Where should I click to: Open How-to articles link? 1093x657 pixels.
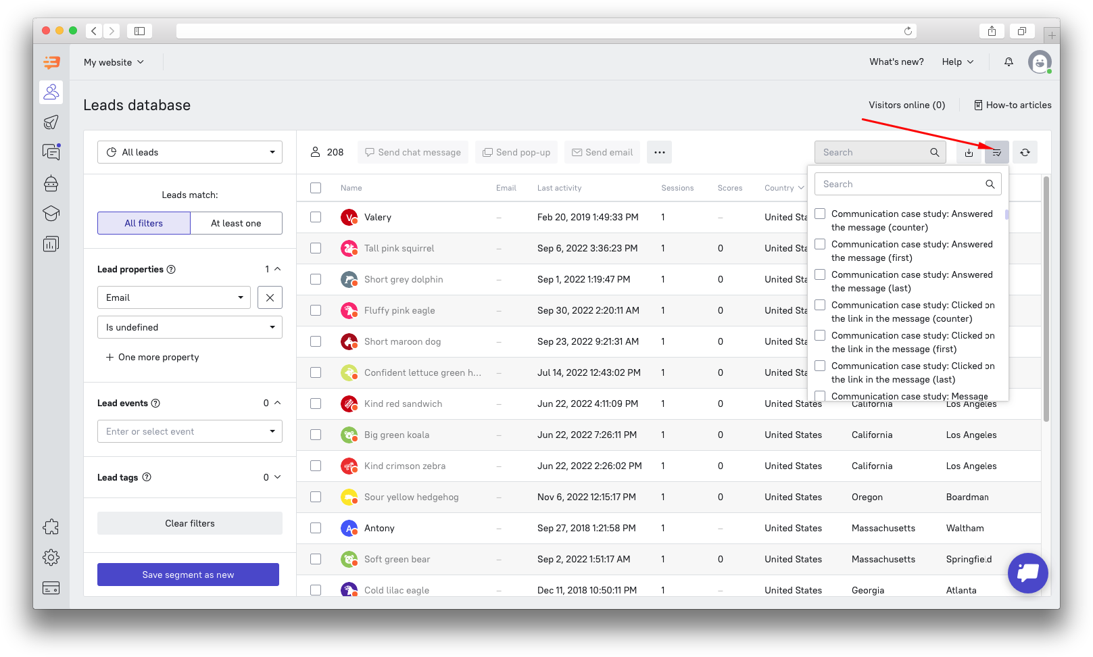coord(1013,105)
